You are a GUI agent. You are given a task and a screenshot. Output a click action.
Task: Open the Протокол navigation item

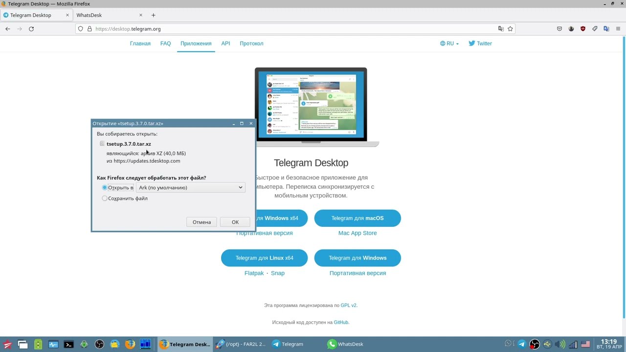(x=251, y=44)
